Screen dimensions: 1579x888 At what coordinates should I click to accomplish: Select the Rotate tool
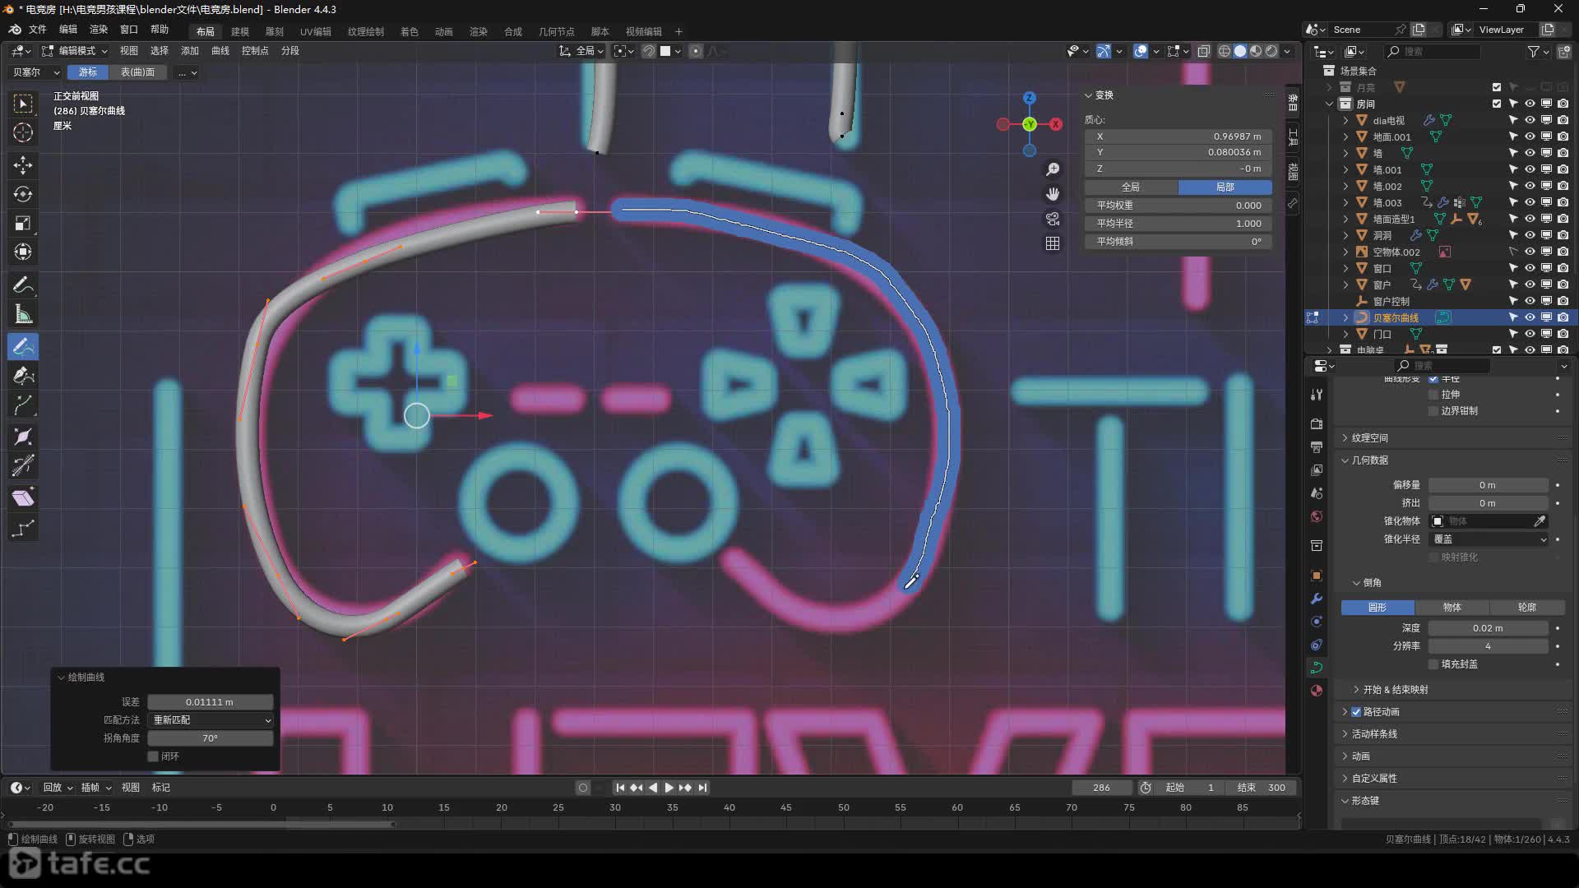[x=22, y=194]
